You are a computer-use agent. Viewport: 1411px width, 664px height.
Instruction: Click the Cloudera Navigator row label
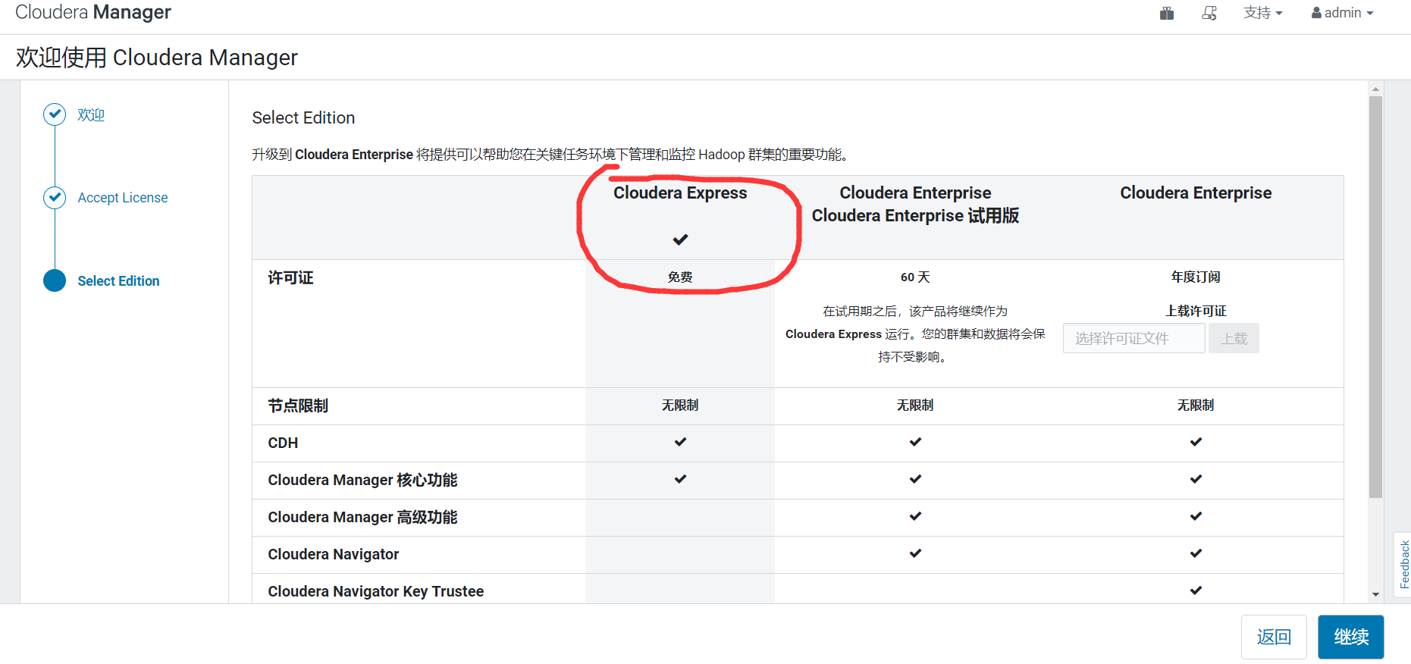pos(333,554)
